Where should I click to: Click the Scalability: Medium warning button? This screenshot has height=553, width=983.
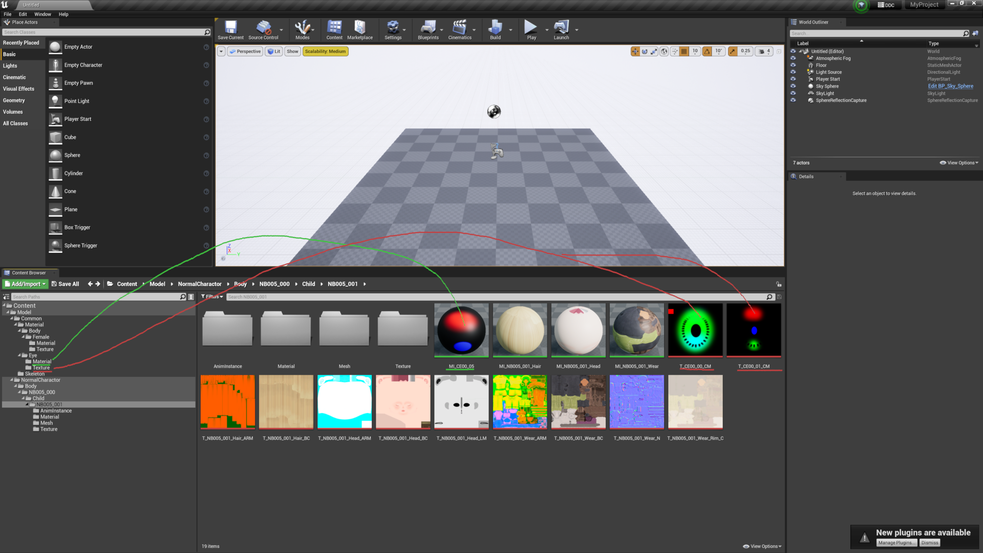pyautogui.click(x=325, y=51)
